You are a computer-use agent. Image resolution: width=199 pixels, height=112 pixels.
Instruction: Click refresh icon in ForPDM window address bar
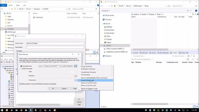(69, 9)
